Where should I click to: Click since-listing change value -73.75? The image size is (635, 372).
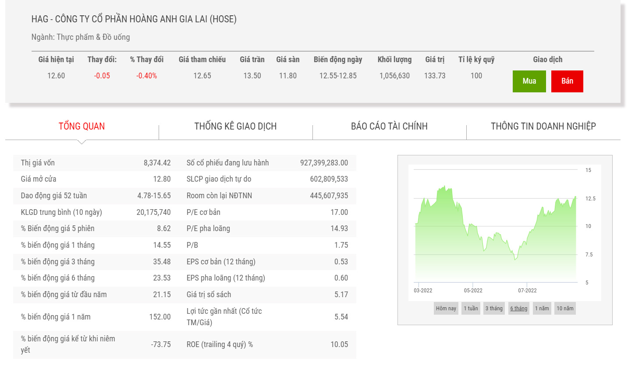point(161,344)
